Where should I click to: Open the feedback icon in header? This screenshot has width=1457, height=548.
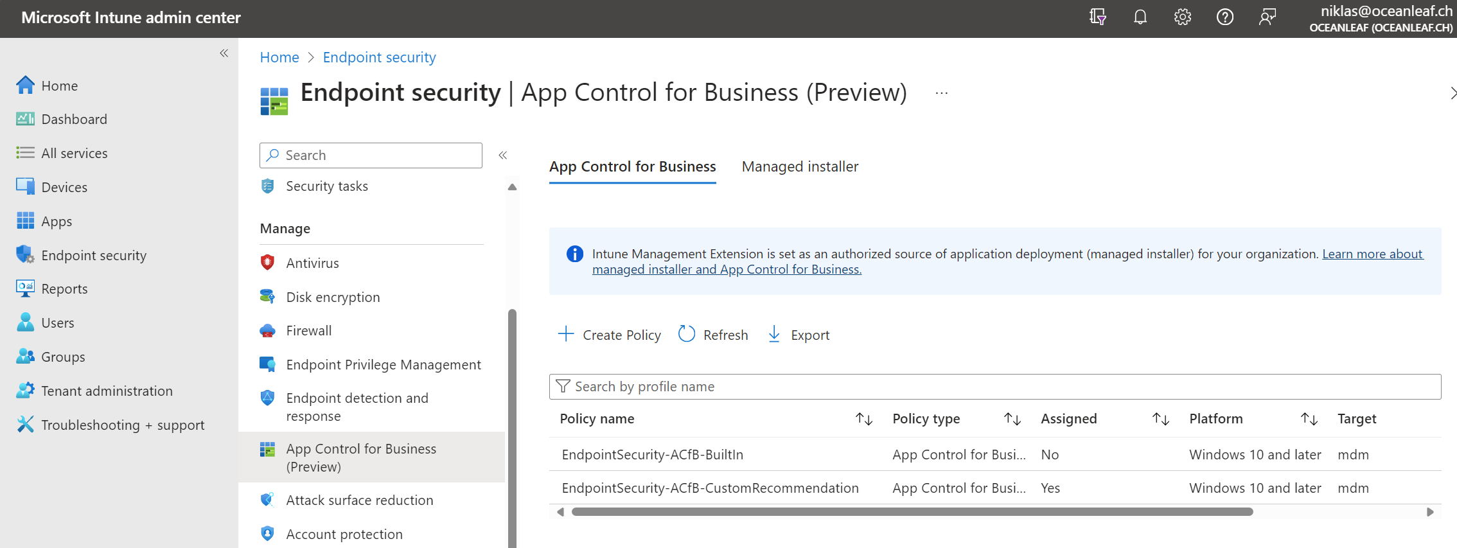click(1267, 17)
